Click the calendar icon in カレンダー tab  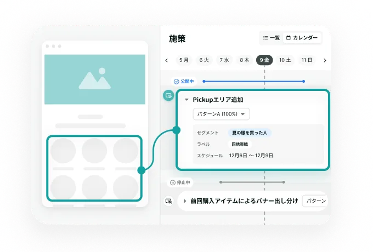(289, 38)
